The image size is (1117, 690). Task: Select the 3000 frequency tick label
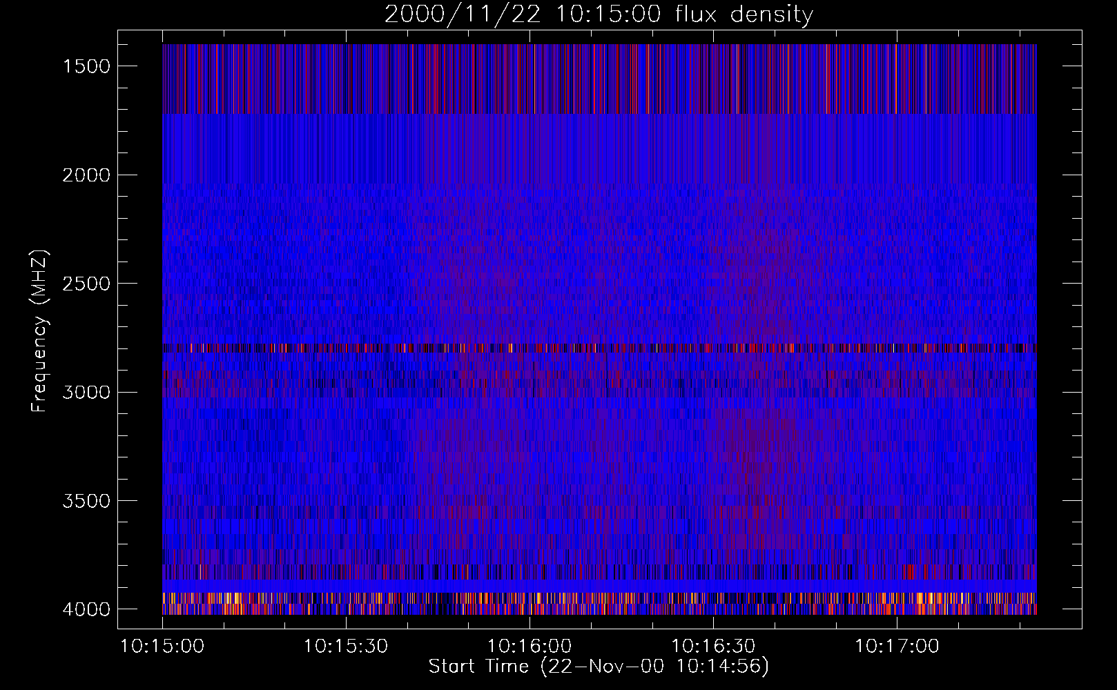86,393
